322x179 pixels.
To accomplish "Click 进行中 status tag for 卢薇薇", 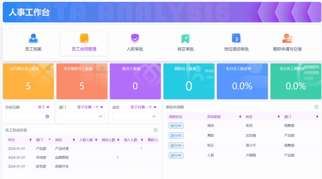I will coord(176,155).
